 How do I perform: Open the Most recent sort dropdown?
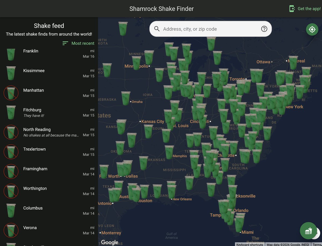coord(78,43)
